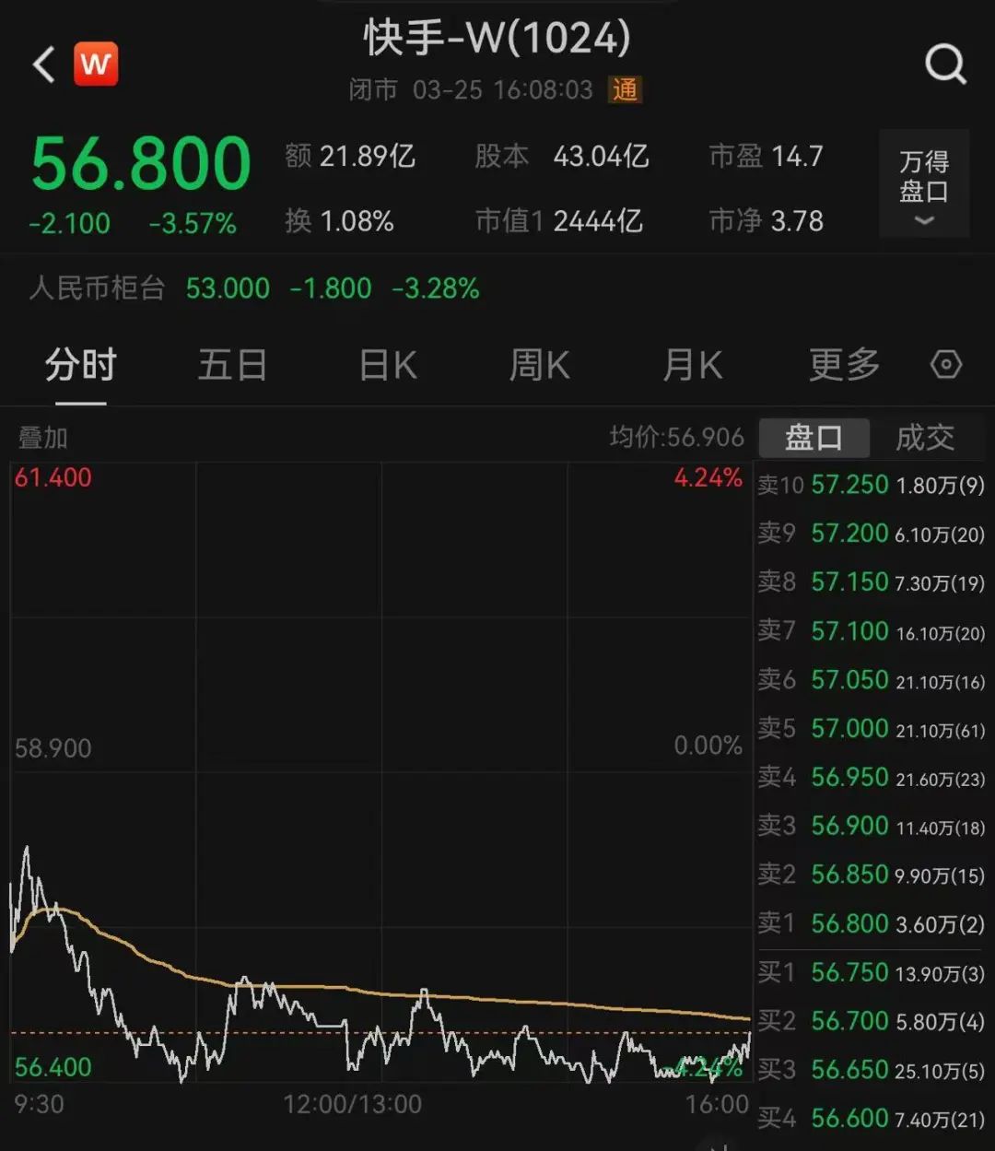Viewport: 995px width, 1151px height.
Task: Go back using the left arrow
Action: pos(43,65)
